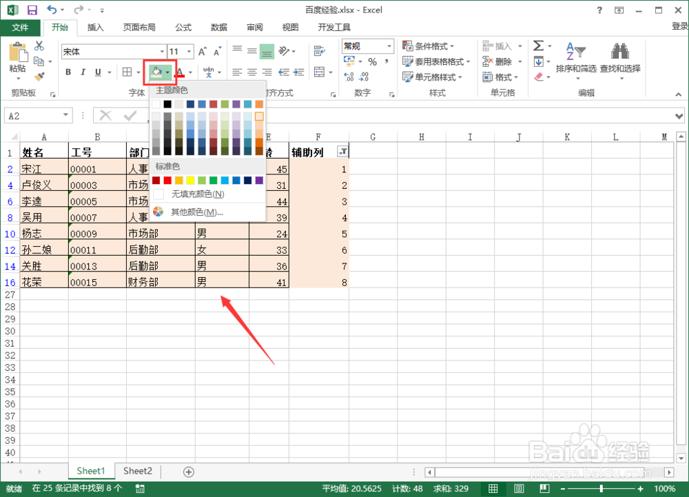Click the Save icon in quick access toolbar

tap(32, 10)
